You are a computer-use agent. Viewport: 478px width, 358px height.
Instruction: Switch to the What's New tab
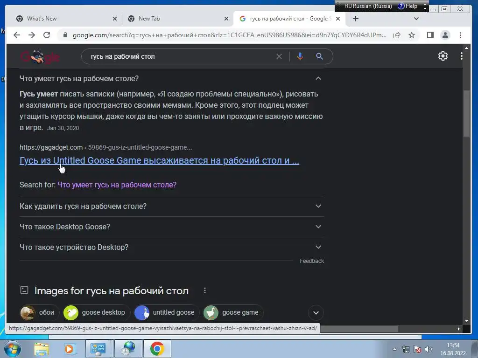point(66,19)
